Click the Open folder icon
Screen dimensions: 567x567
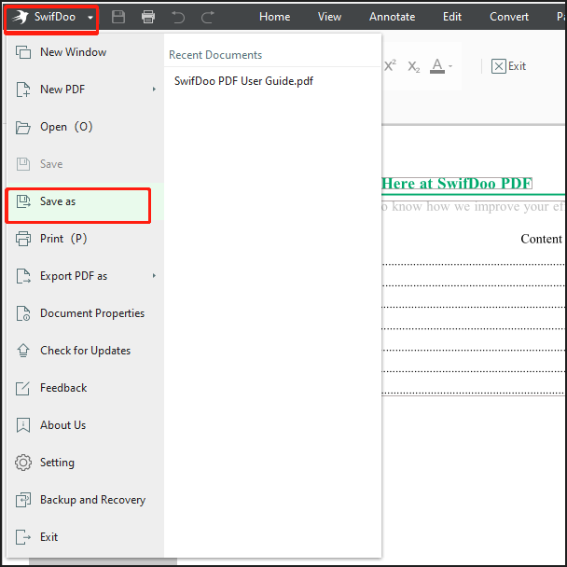[23, 127]
